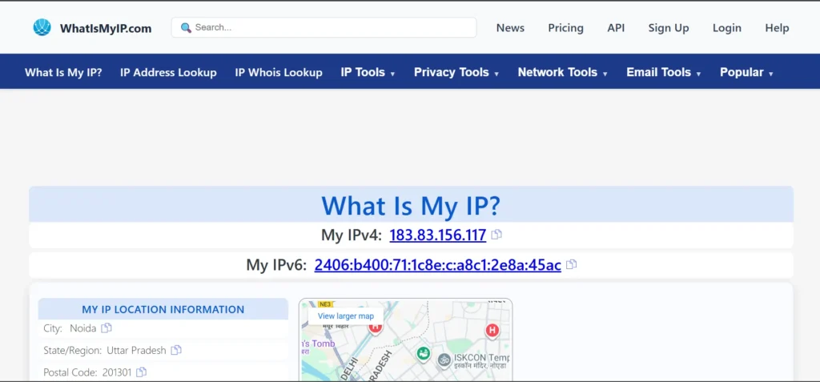
Task: Copy the State/Region value Uttar Pradesh
Action: click(x=176, y=350)
